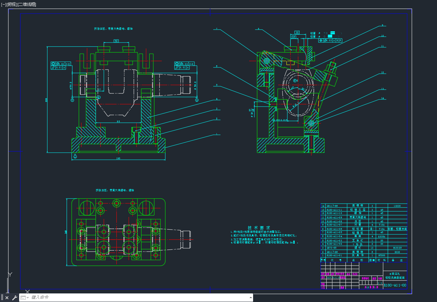Select parts list code R180-A11-10
This screenshot has width=437, height=302.
click(334, 214)
